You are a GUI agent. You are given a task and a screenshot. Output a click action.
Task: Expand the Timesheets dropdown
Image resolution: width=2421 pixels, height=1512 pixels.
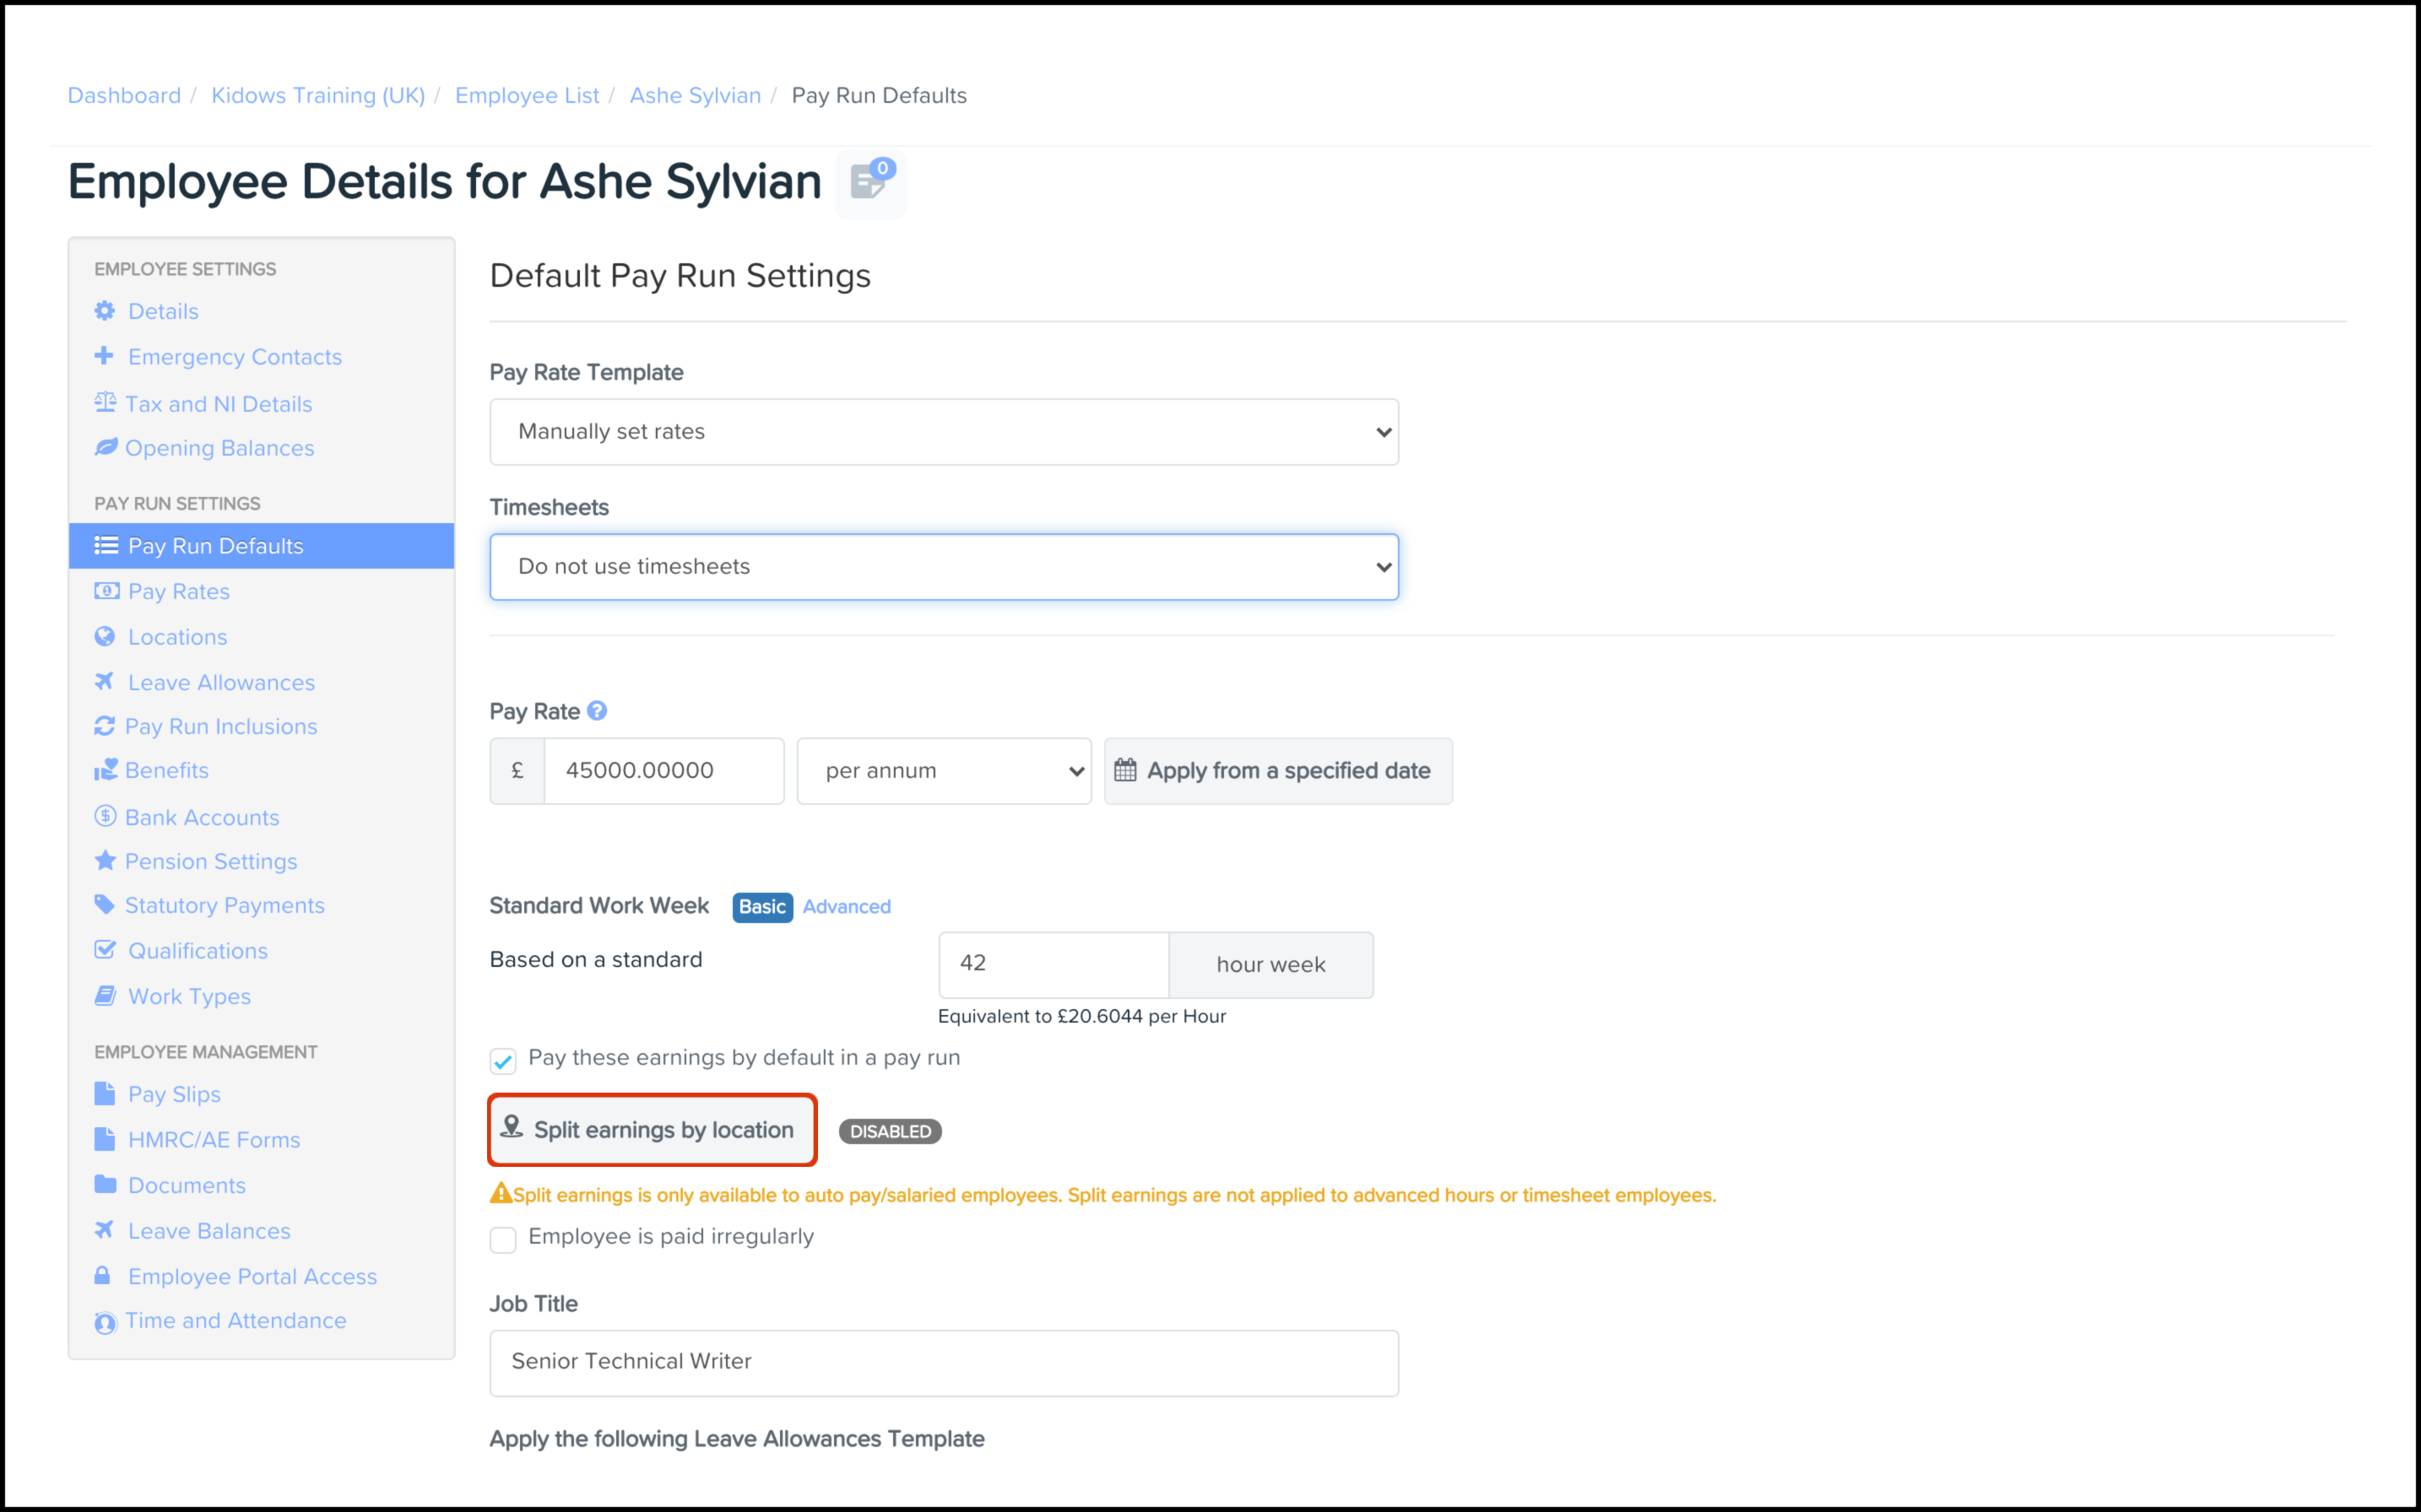944,567
